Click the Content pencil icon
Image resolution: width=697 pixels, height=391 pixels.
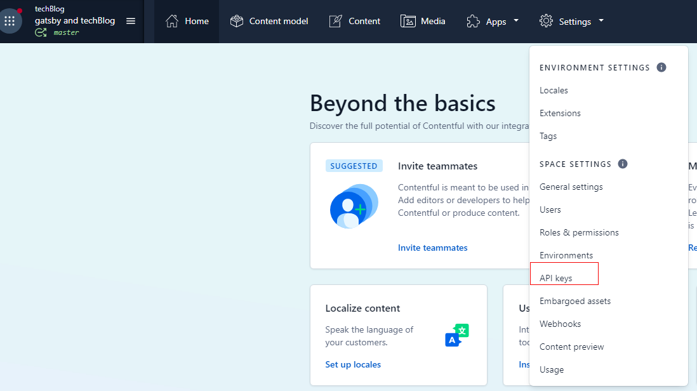coord(336,21)
